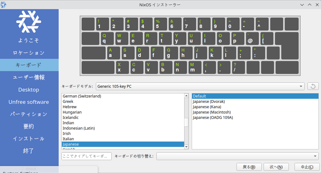Select Italian layout in the list
The width and height of the screenshot is (321, 173).
(123, 139)
